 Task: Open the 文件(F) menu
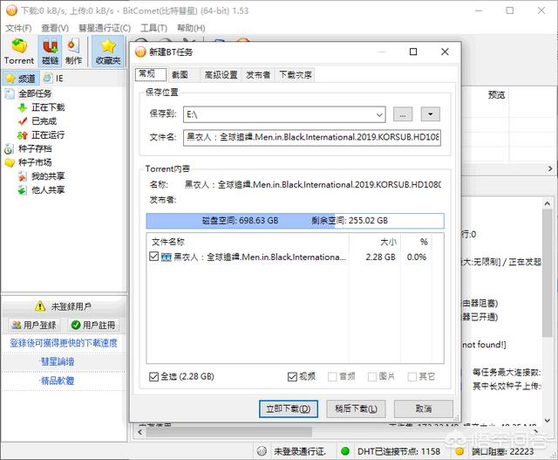coord(18,28)
